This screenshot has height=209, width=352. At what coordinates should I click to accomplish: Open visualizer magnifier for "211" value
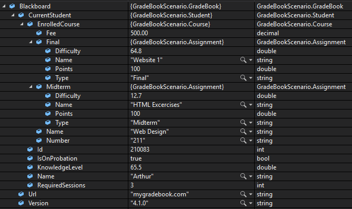(243, 141)
